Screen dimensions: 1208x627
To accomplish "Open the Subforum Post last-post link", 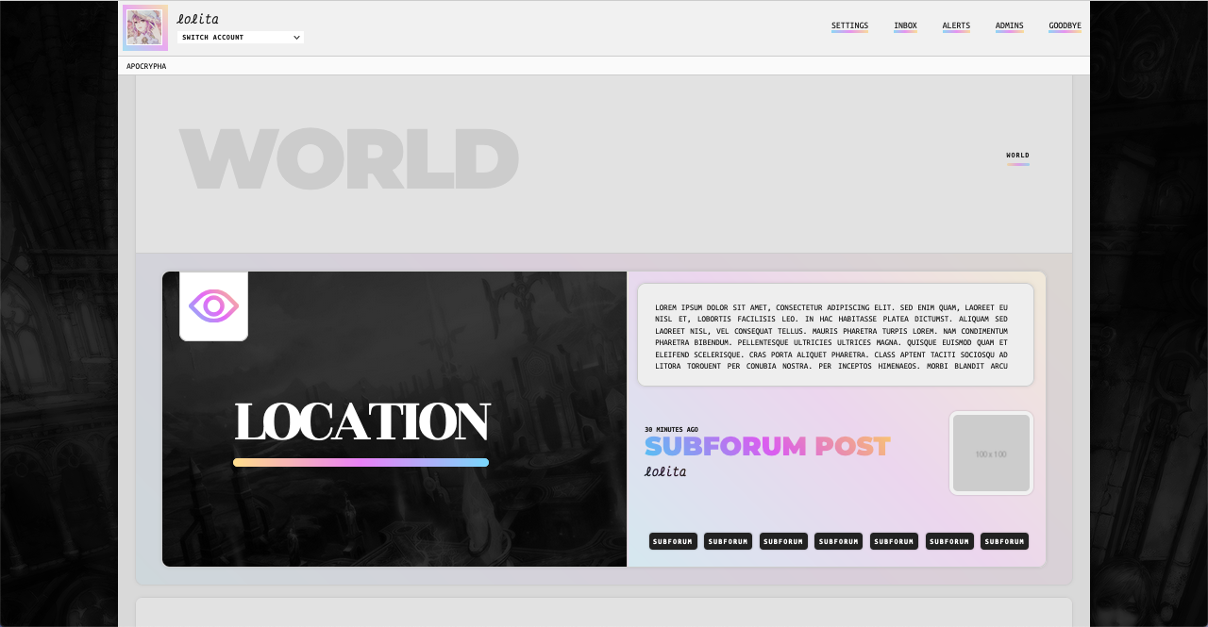I will click(x=767, y=446).
